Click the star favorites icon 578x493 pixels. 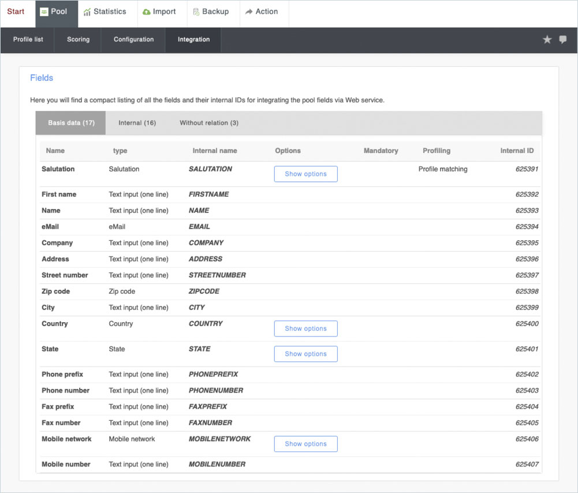[547, 40]
